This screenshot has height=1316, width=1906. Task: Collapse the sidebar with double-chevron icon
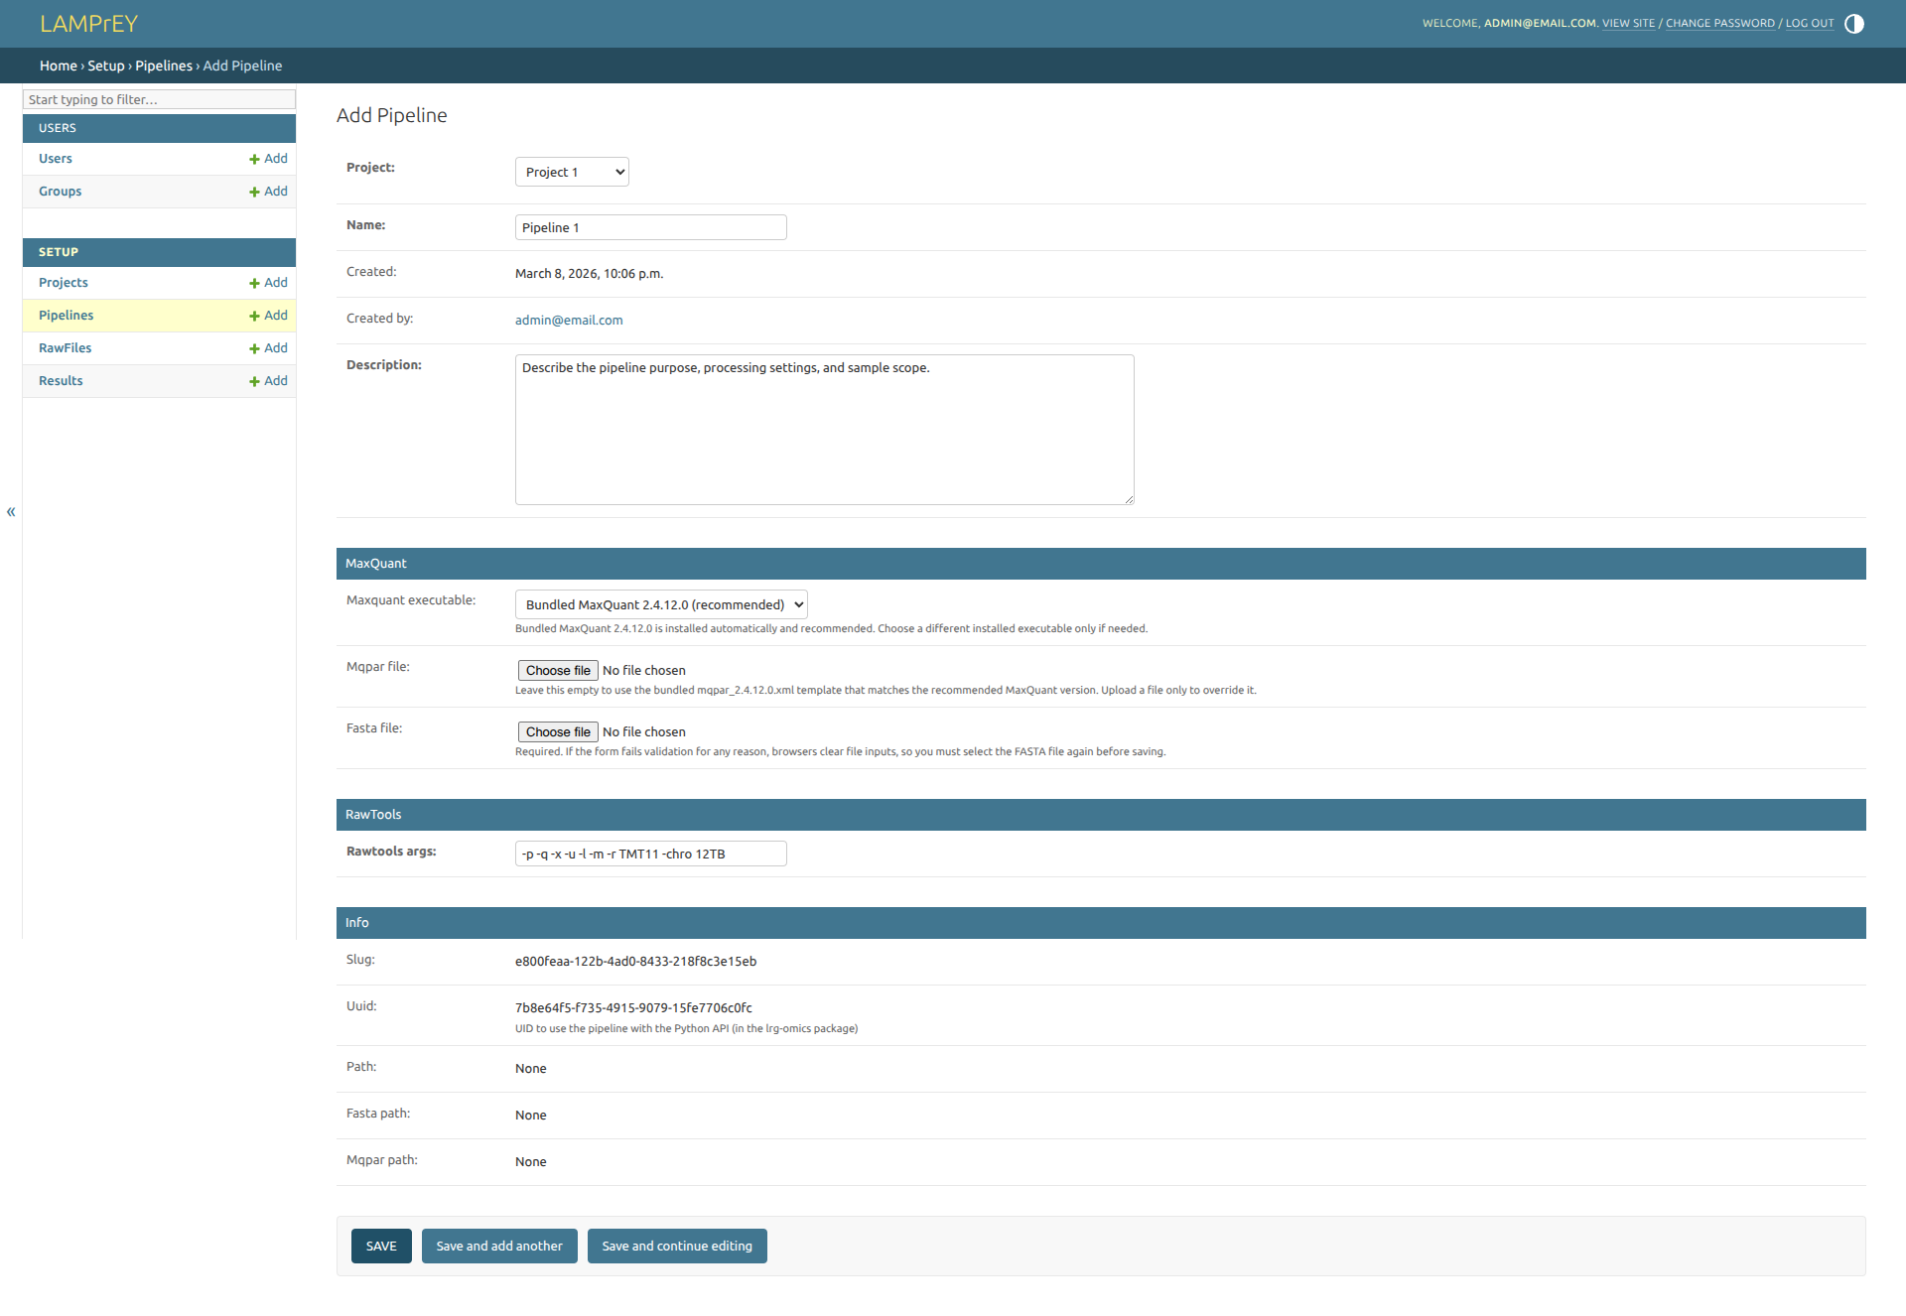click(11, 512)
